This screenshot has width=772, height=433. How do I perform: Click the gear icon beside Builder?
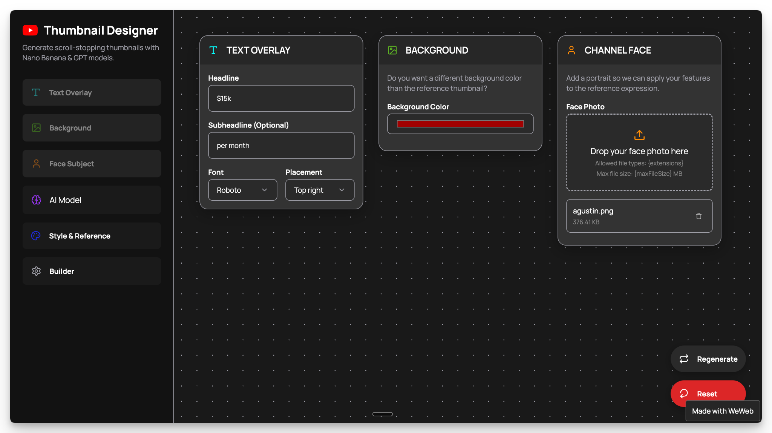tap(36, 271)
